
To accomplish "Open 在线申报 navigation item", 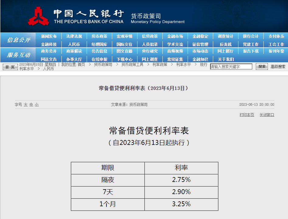I will (x=99, y=59).
